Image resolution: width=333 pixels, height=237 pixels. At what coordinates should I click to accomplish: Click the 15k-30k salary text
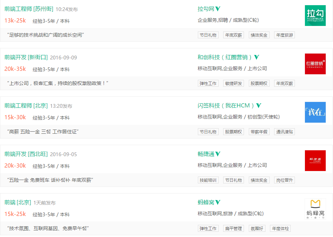[15, 117]
